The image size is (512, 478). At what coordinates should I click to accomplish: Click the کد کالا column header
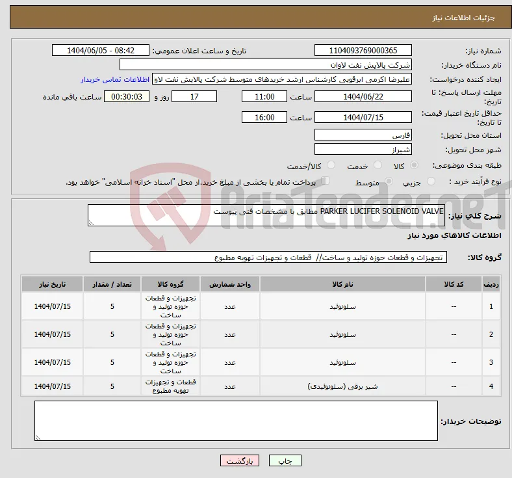(454, 284)
